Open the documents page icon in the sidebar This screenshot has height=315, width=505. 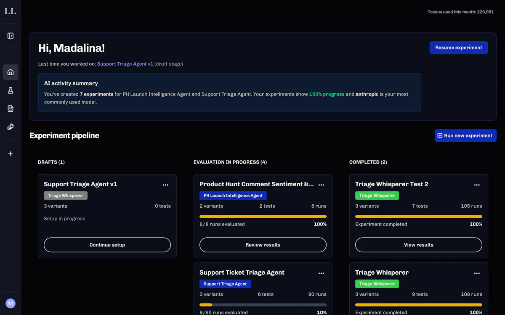tap(11, 109)
